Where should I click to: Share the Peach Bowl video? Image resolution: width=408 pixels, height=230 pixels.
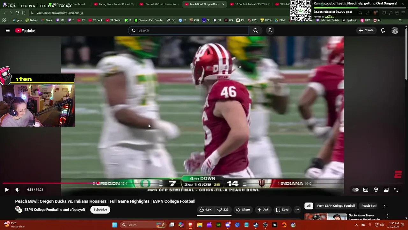(243, 210)
